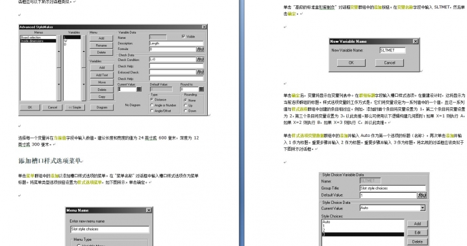Click the Enforced Check input field
The height and width of the screenshot is (246, 467).
tap(172, 72)
